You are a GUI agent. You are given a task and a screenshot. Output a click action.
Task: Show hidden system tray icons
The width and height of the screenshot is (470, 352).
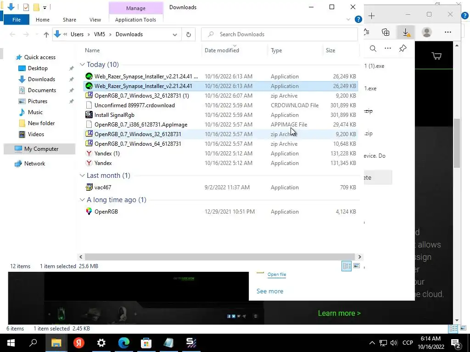tap(372, 343)
